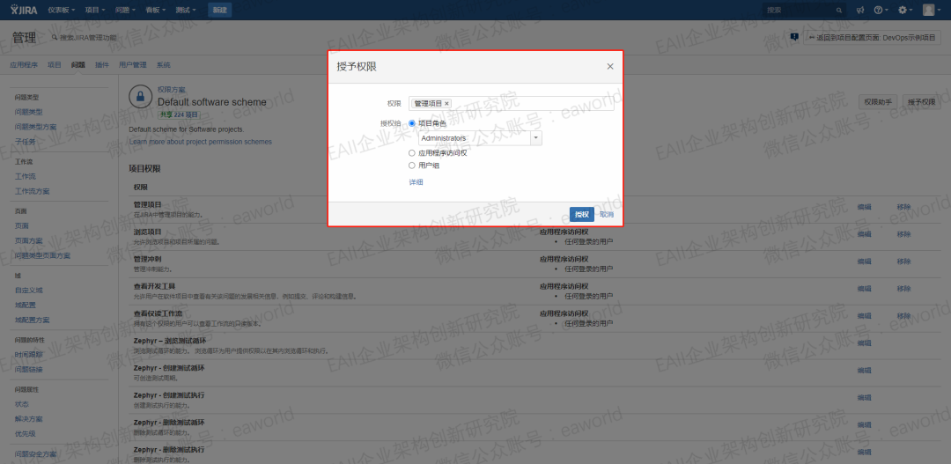Click 取消 to cancel the dialog
Screen dimensions: 951x464
point(607,215)
